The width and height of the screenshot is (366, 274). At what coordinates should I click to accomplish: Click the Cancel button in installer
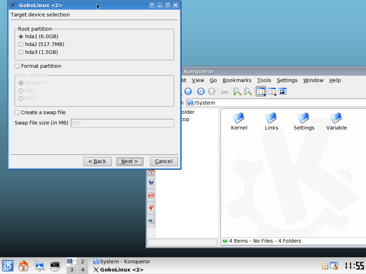pos(164,161)
